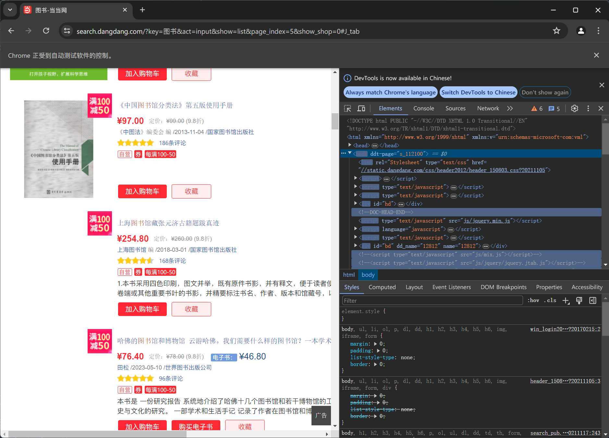The image size is (609, 438).
Task: Click the 广告 ad badge
Action: [321, 415]
